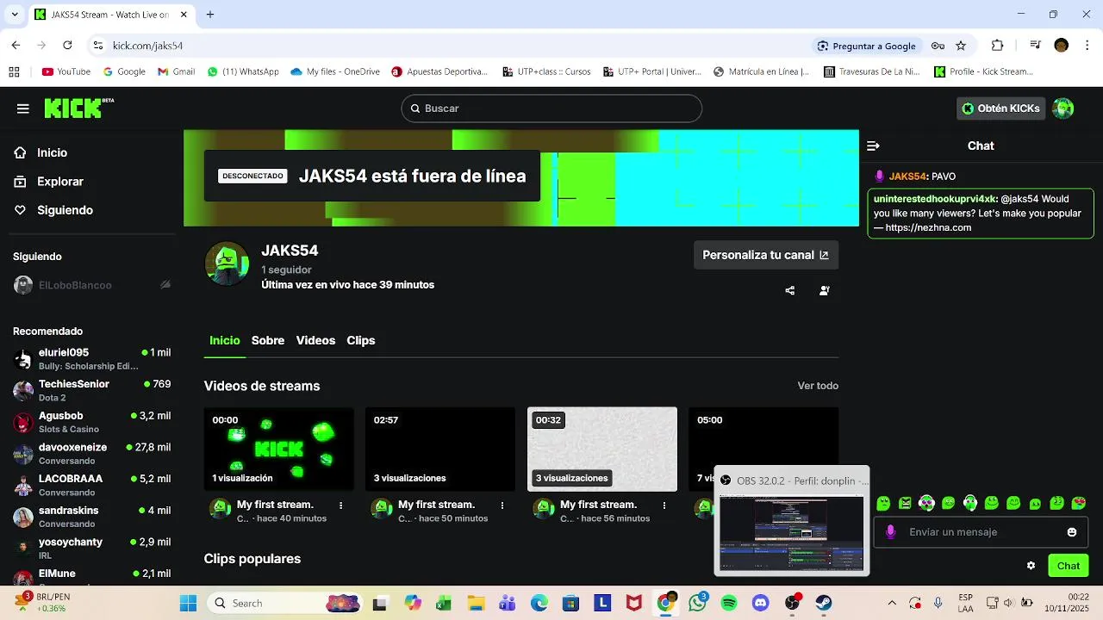Click the KICK logo in header
The height and width of the screenshot is (620, 1103).
[78, 108]
